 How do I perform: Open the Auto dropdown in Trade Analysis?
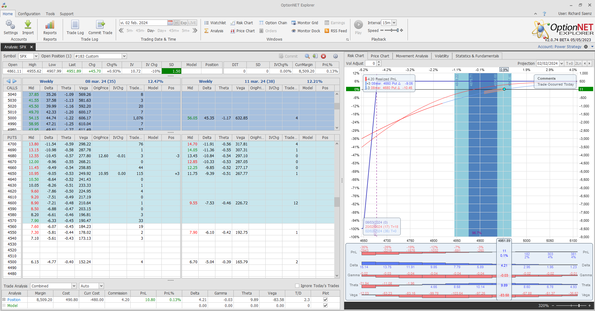click(101, 286)
